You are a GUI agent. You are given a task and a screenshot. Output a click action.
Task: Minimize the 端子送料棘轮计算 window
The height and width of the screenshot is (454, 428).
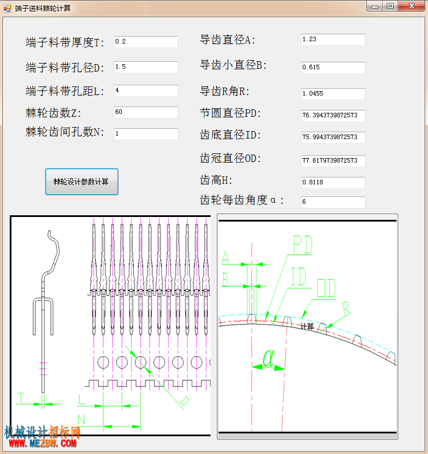pos(374,6)
